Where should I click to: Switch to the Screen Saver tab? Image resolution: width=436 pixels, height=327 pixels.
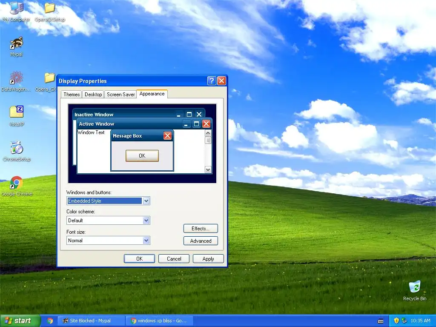[x=120, y=95]
